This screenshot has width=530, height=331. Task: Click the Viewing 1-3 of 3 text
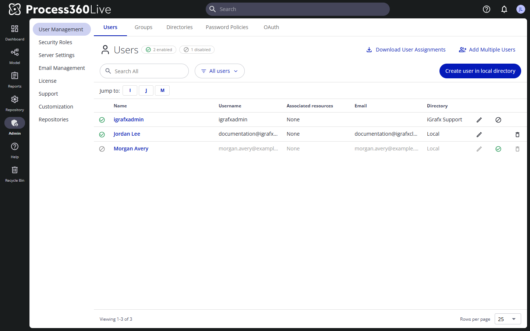click(x=116, y=319)
